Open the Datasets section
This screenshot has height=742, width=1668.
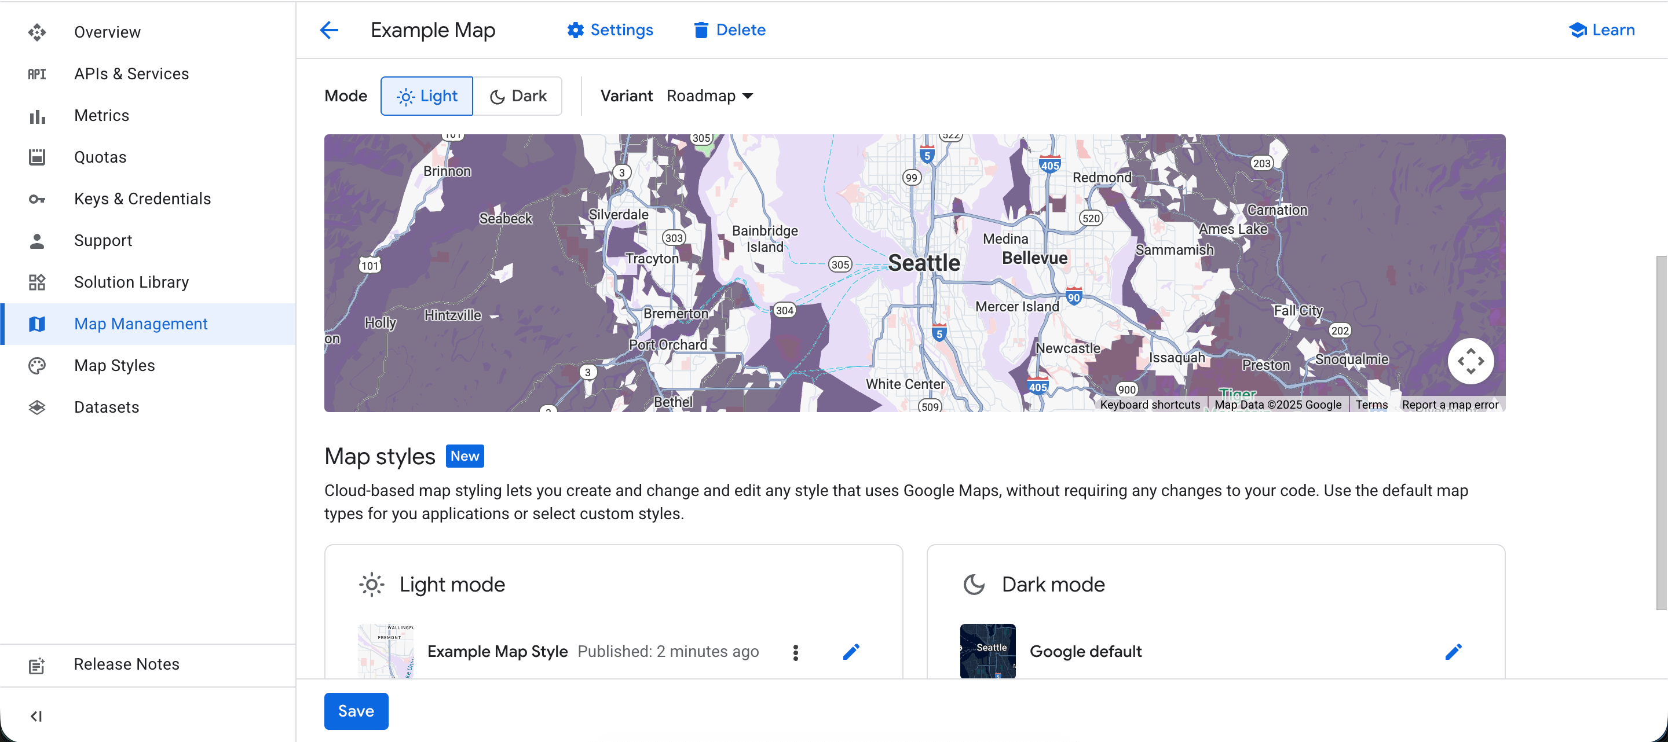106,407
